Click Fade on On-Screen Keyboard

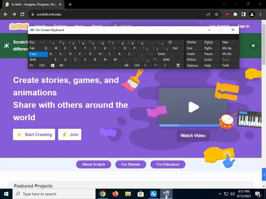[x=230, y=66]
